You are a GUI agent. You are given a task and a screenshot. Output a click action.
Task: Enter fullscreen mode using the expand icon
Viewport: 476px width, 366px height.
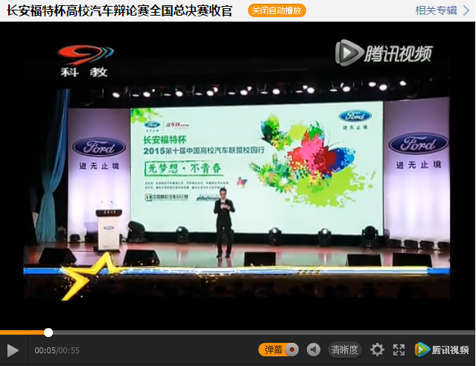(399, 350)
